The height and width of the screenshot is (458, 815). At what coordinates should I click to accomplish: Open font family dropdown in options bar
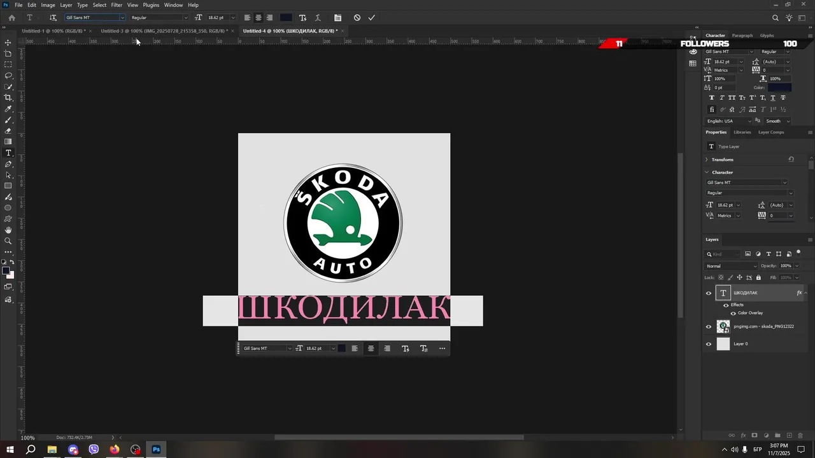122,18
